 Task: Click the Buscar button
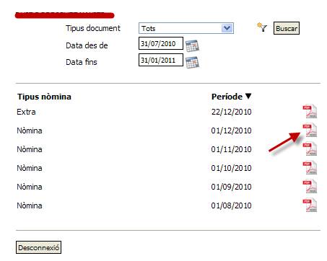tap(287, 28)
